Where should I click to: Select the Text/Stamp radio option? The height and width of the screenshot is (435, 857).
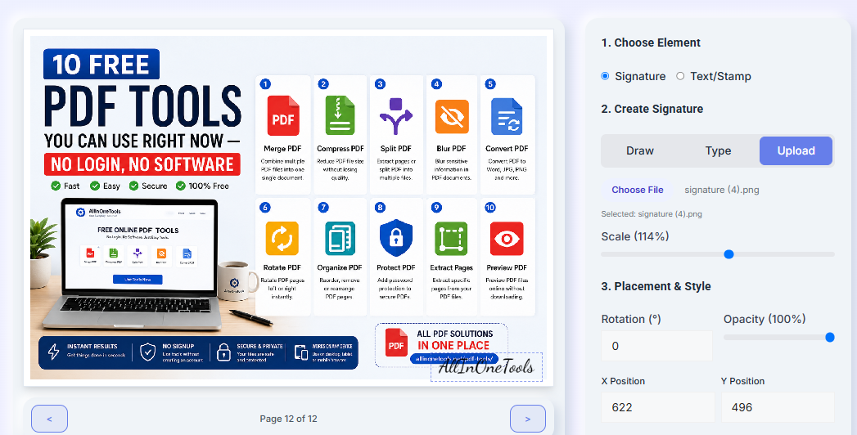point(680,76)
